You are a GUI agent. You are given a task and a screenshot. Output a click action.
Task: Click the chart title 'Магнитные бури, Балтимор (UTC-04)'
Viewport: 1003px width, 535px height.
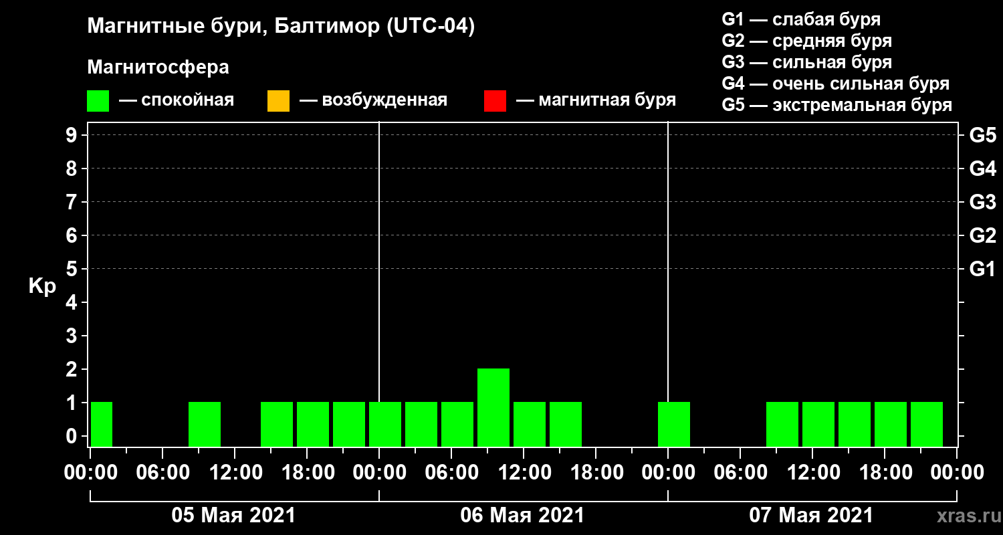(281, 27)
